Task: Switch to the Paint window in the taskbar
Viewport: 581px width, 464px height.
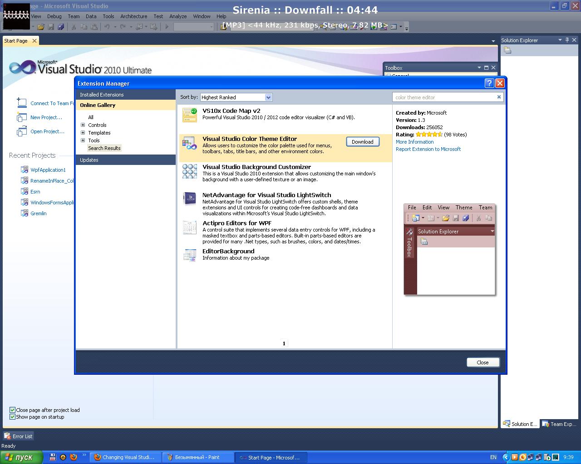Action: tap(199, 457)
